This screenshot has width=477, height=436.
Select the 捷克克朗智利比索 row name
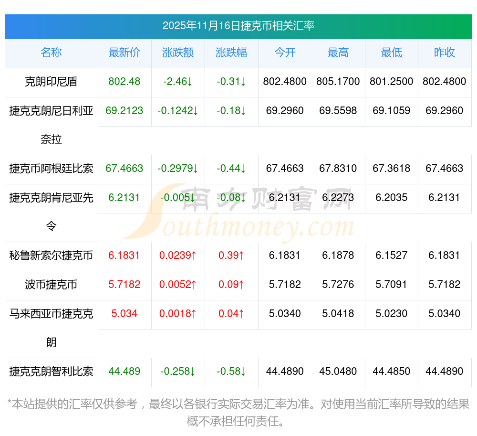pyautogui.click(x=51, y=372)
